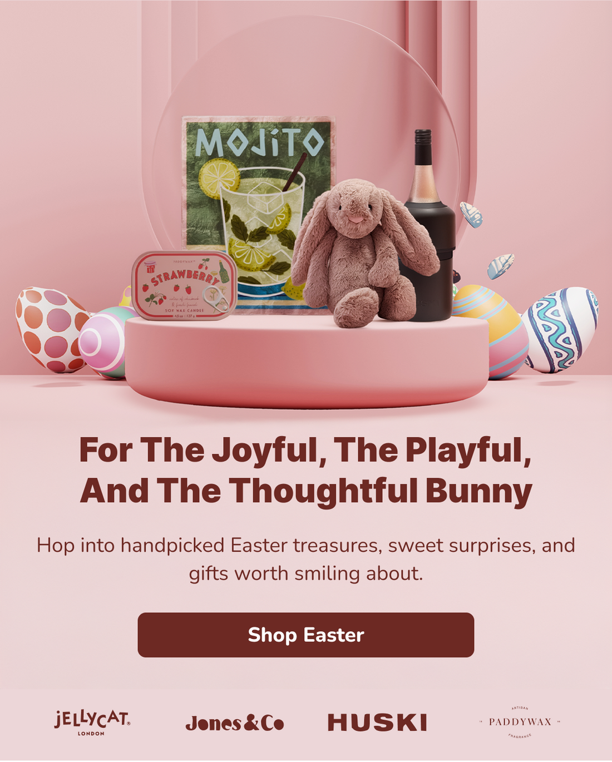Select the HUSKI brand logo
This screenshot has height=762, width=612.
point(377,723)
